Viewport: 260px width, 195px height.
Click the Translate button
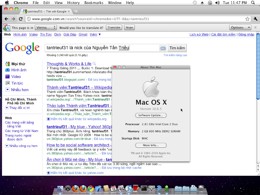click(114, 28)
